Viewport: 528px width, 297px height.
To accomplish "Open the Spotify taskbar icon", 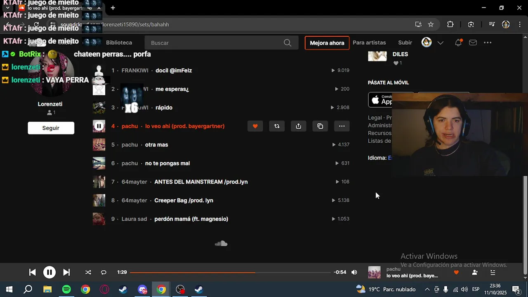I will 66,290.
